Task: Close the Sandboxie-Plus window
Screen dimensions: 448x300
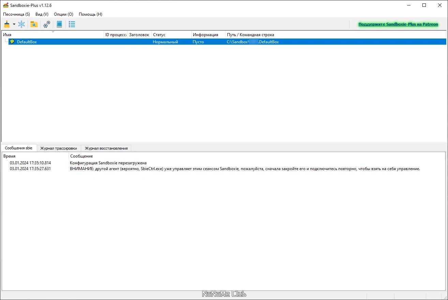Action: pyautogui.click(x=440, y=5)
